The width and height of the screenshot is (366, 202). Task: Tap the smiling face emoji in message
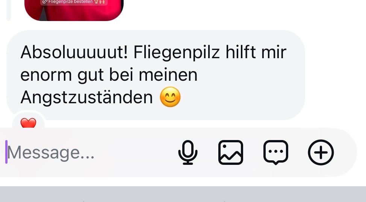coord(170,97)
